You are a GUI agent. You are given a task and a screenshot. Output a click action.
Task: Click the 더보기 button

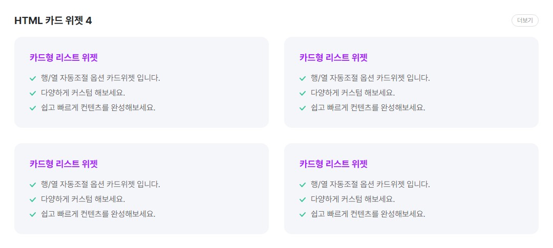(x=525, y=20)
